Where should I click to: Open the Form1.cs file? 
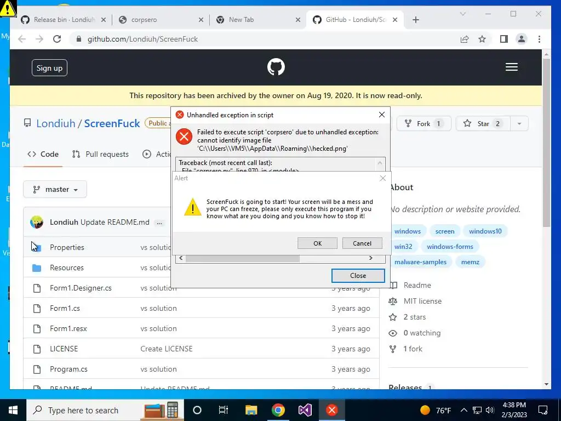point(65,308)
